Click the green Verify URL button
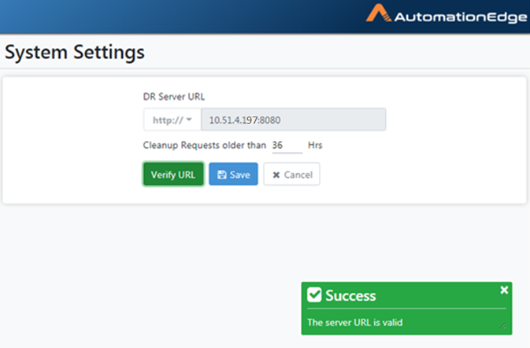 173,174
